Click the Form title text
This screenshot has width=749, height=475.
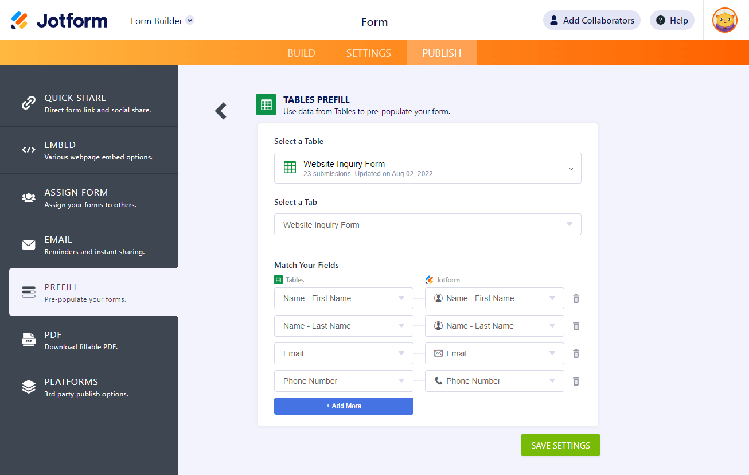374,22
